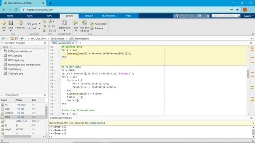
Task: Switch to the PLOTS tab
Action: (29, 16)
